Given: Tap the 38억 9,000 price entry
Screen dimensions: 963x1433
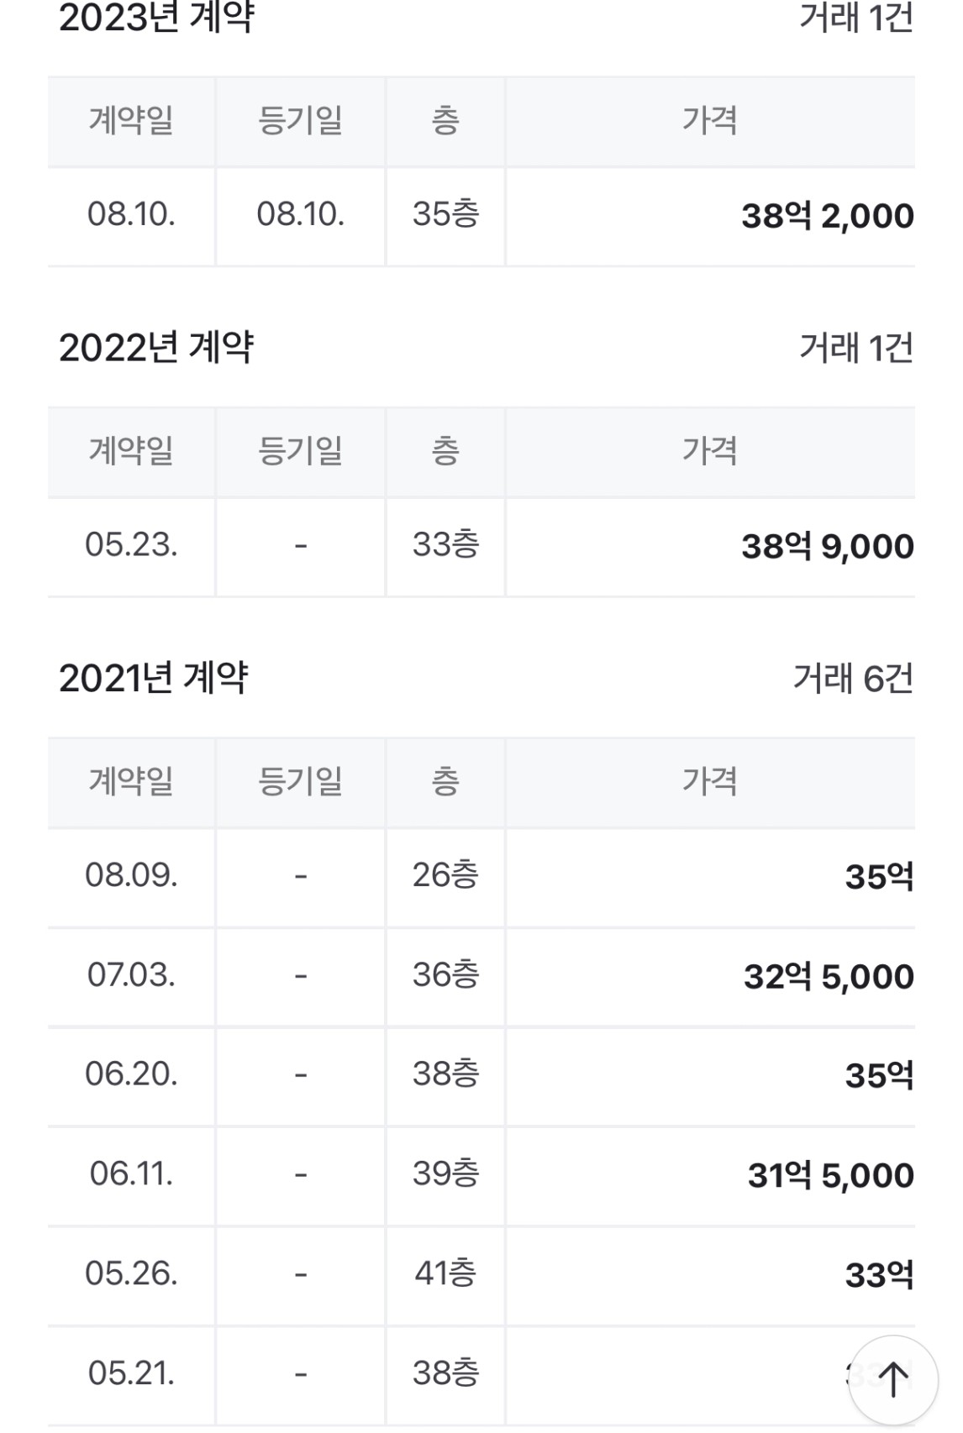Looking at the screenshot, I should coord(827,546).
